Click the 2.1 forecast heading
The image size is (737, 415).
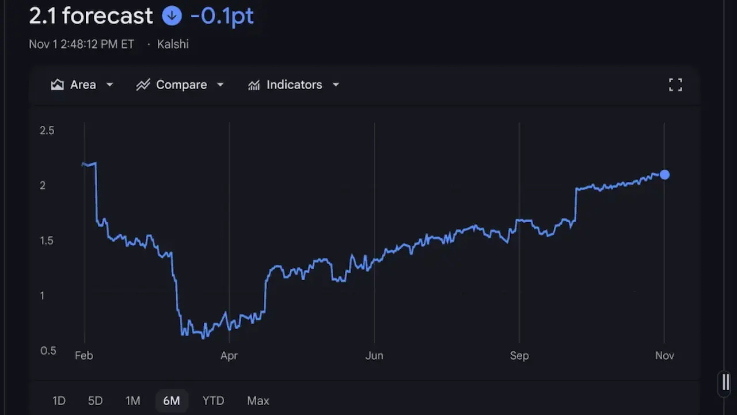click(90, 16)
